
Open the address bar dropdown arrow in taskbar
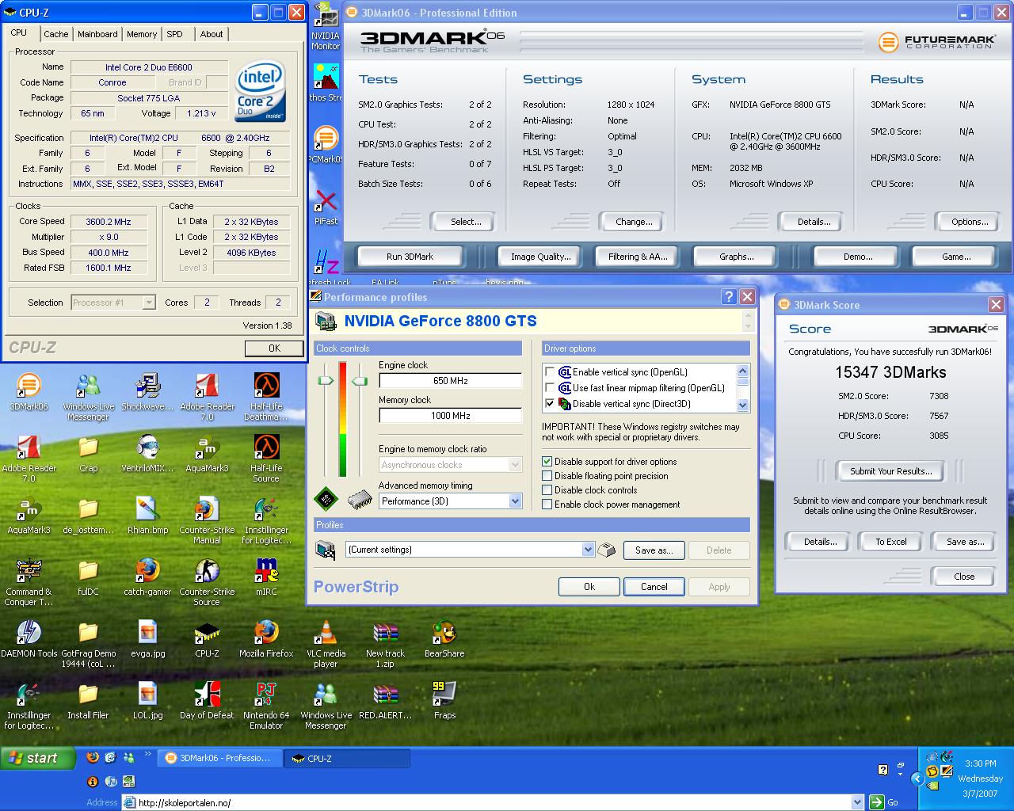(857, 802)
